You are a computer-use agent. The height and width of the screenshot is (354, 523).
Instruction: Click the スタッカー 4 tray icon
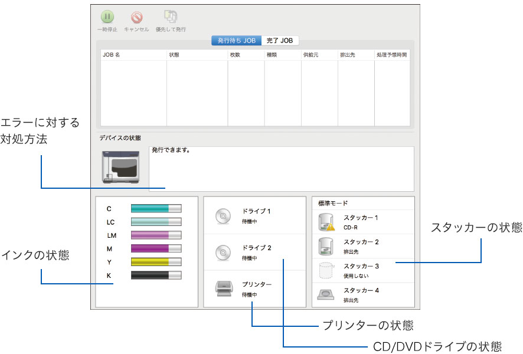click(326, 294)
